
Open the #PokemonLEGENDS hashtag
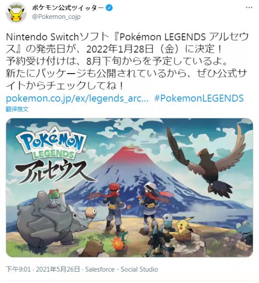(x=199, y=99)
